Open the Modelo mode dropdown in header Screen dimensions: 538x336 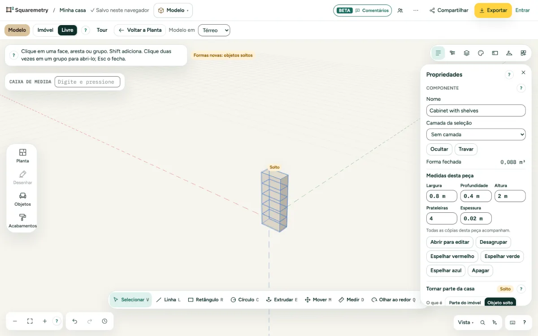pyautogui.click(x=173, y=10)
